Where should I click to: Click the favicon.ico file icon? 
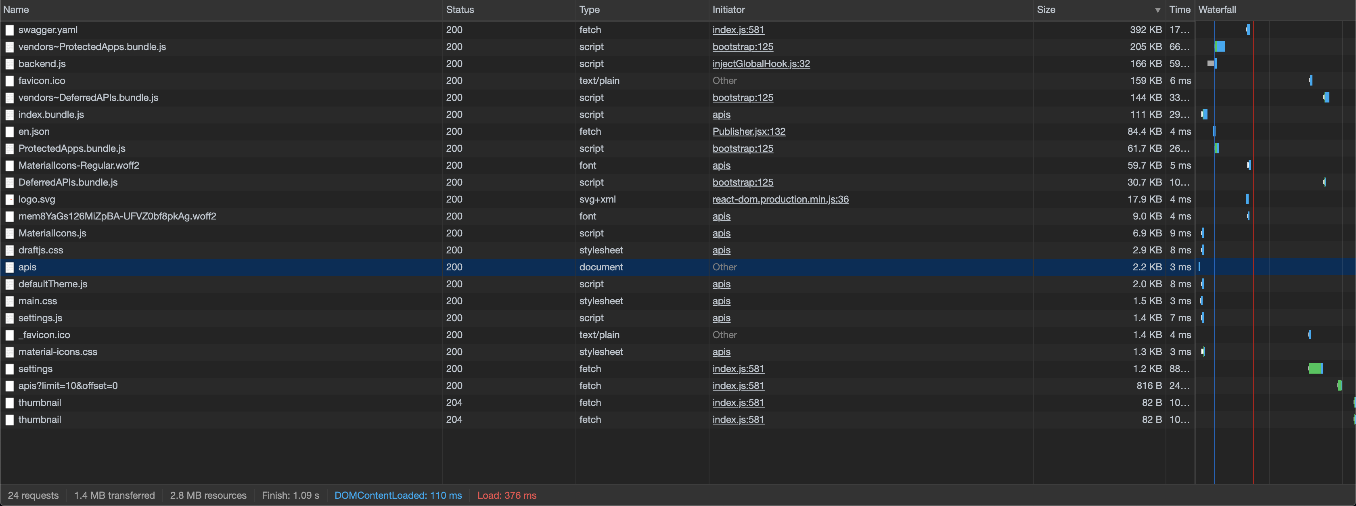pos(9,81)
